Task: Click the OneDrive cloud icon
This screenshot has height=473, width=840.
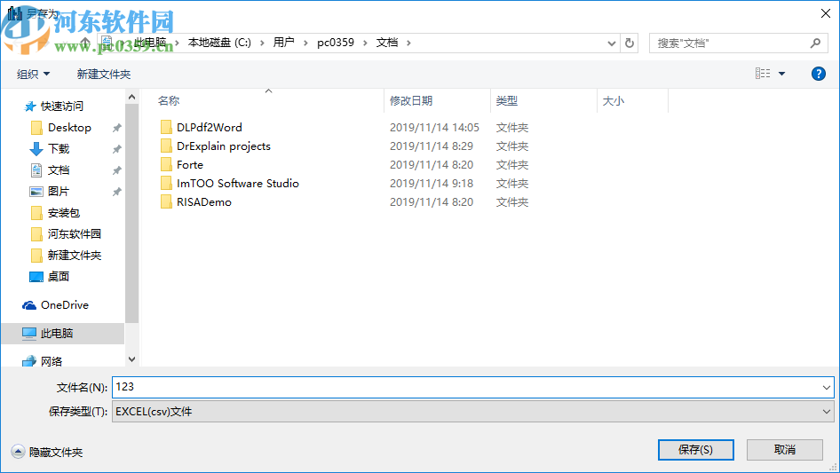Action: tap(29, 305)
